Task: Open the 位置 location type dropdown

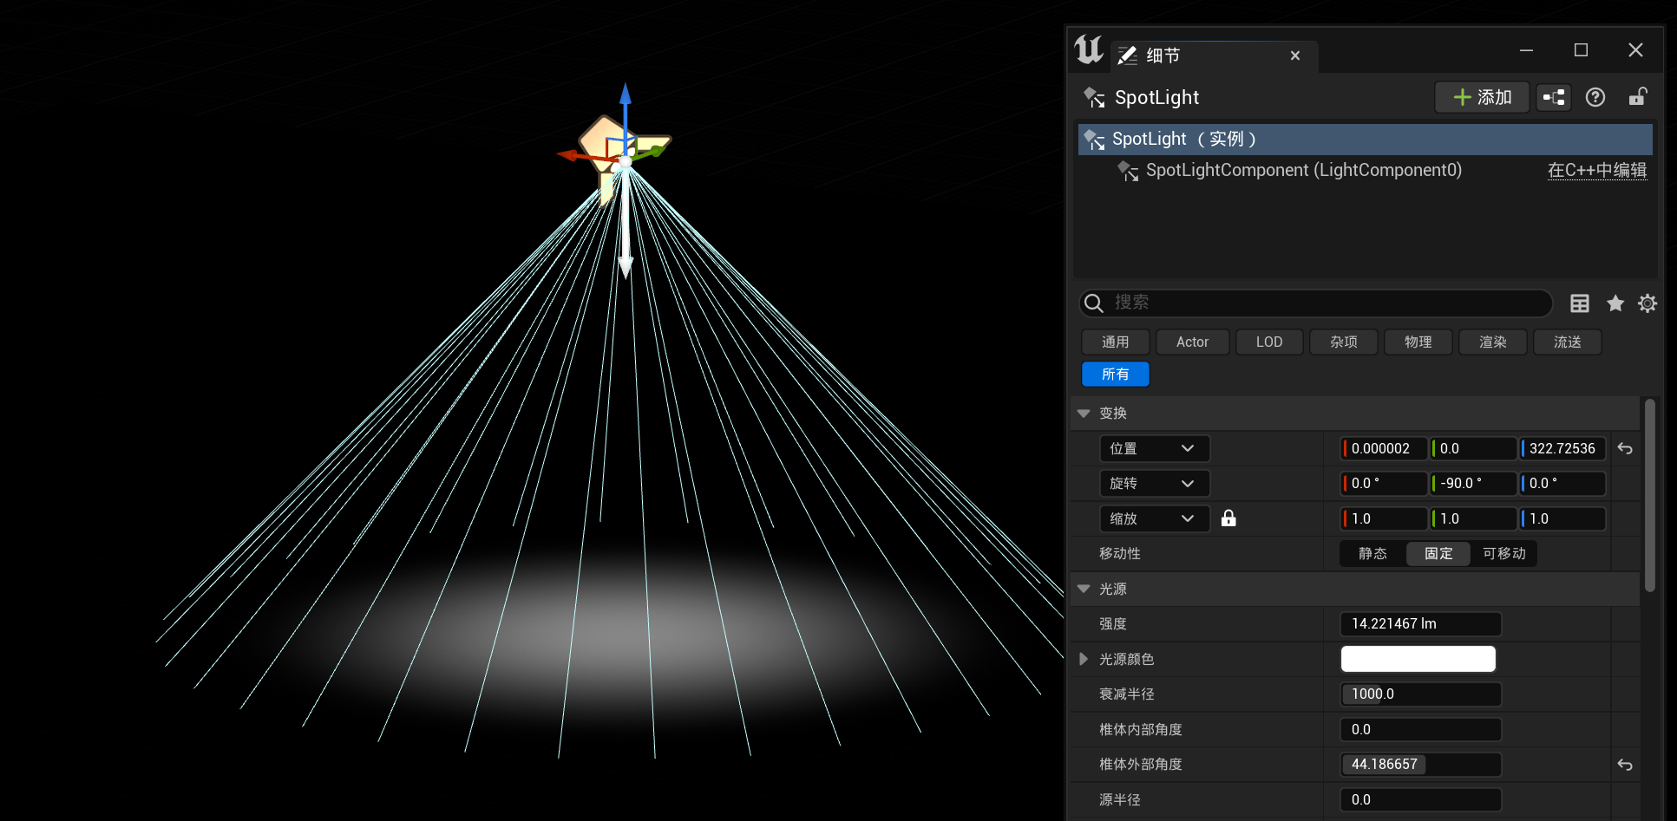Action: point(1154,449)
